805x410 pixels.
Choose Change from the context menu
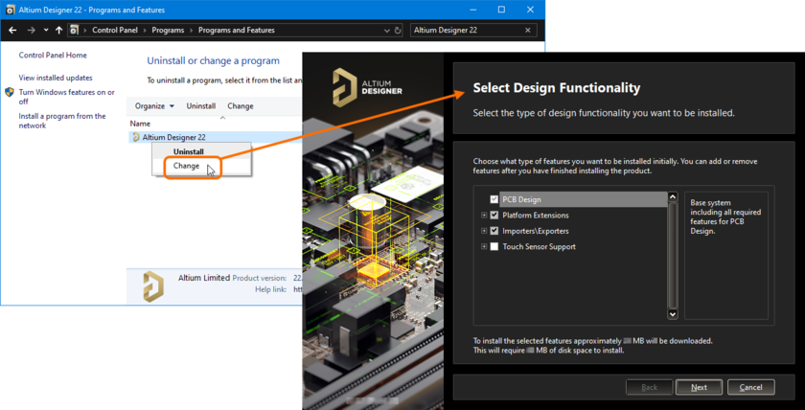tap(186, 166)
